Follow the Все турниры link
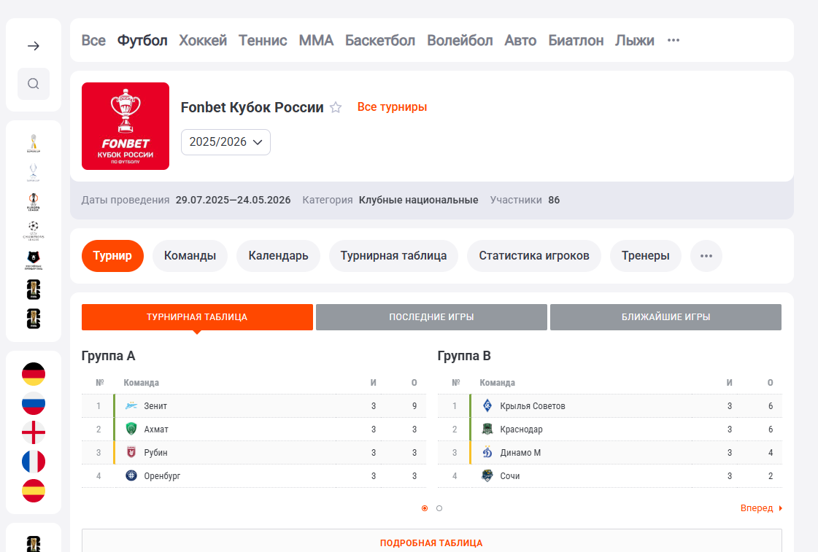Viewport: 818px width, 552px height. coord(393,107)
